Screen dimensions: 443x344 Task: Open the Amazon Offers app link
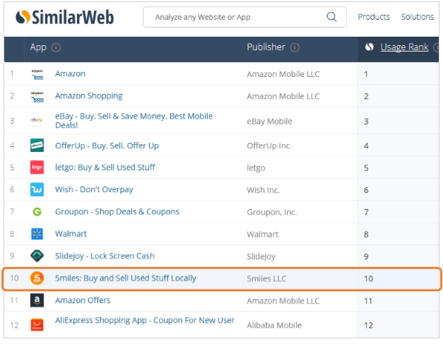tap(83, 300)
